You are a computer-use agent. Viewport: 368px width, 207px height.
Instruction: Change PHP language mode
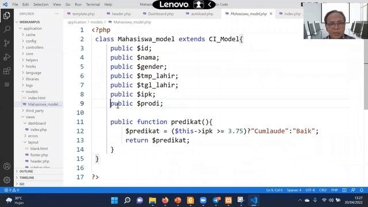click(335, 190)
